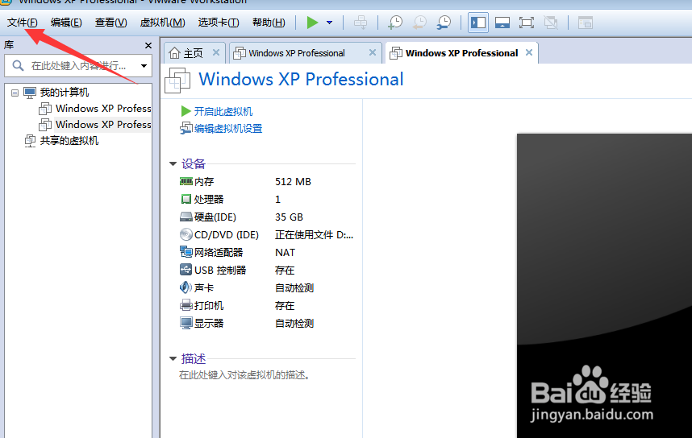Click the printer device icon
The image size is (692, 438).
click(x=186, y=305)
